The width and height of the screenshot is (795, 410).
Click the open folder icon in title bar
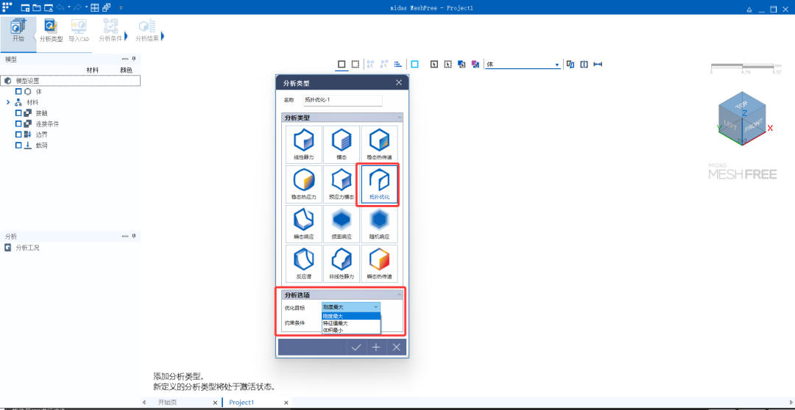[x=37, y=7]
